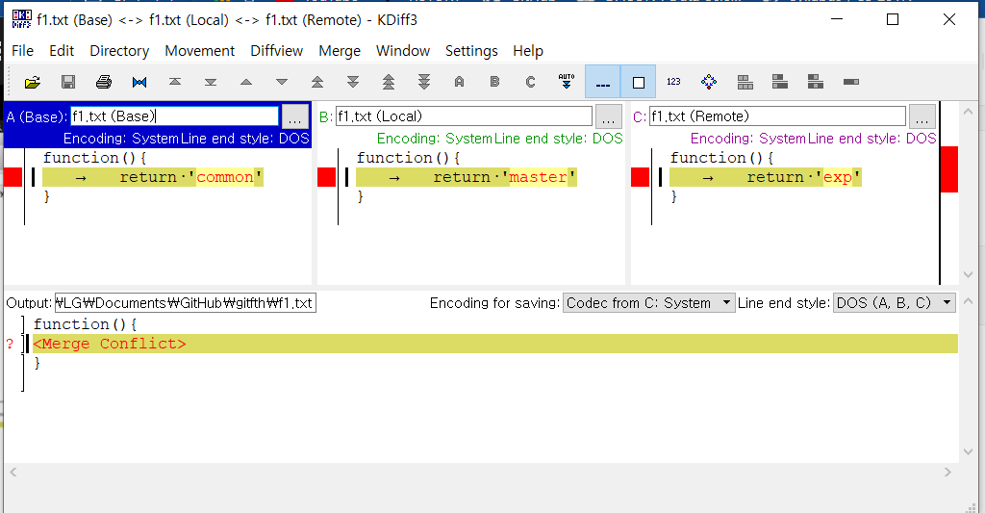Toggle the third window layout icon in the toolbar
985x513 pixels.
click(x=816, y=82)
